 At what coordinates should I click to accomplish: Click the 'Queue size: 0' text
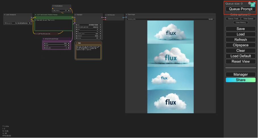[234, 4]
